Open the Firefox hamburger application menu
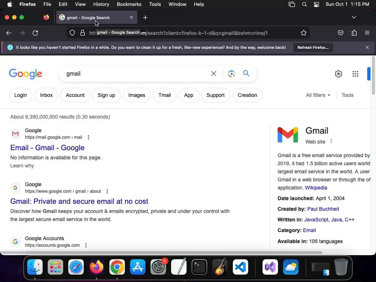 point(367,33)
